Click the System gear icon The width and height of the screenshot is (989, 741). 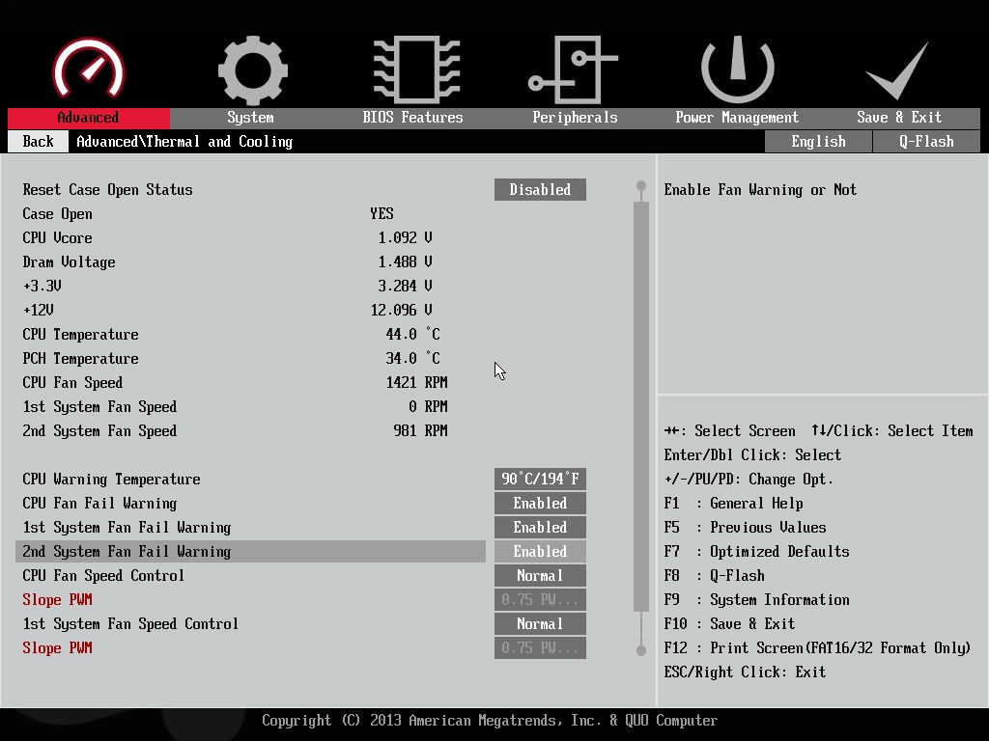coord(253,69)
